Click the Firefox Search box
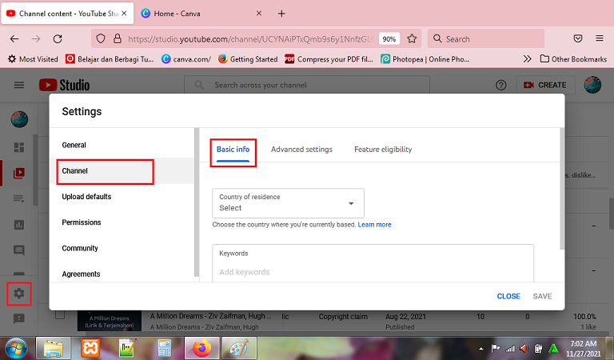614x360 pixels. coord(486,38)
